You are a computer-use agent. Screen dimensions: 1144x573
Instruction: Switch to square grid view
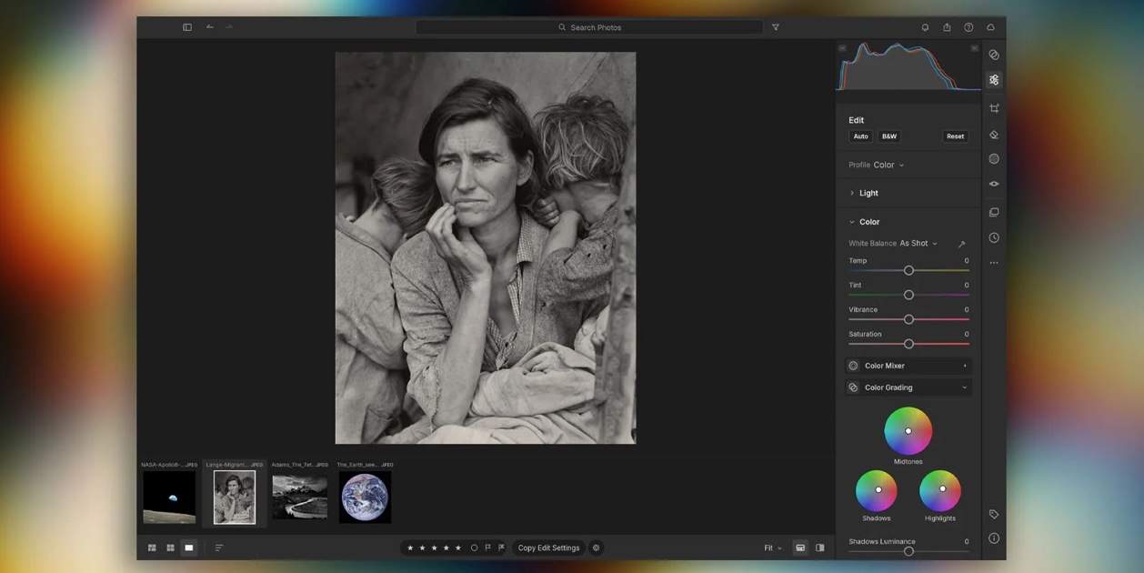point(170,548)
